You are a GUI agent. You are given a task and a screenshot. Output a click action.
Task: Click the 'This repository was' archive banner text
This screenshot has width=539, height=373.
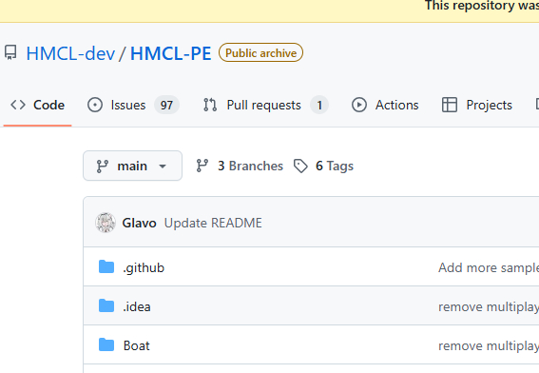tap(482, 6)
